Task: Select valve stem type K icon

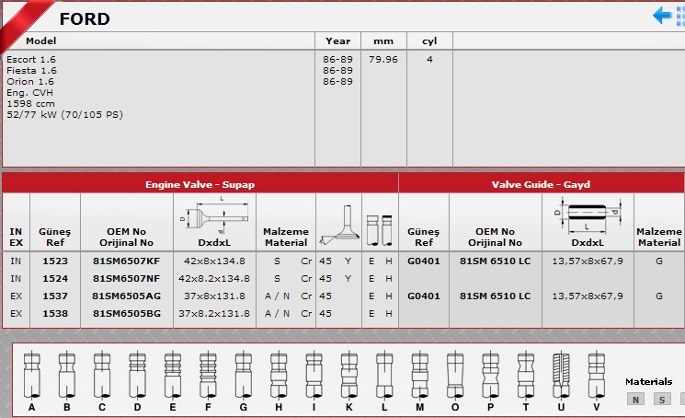Action: pyautogui.click(x=349, y=375)
